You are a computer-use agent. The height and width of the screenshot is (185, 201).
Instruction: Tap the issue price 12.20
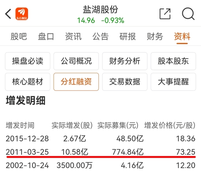pos(186,165)
